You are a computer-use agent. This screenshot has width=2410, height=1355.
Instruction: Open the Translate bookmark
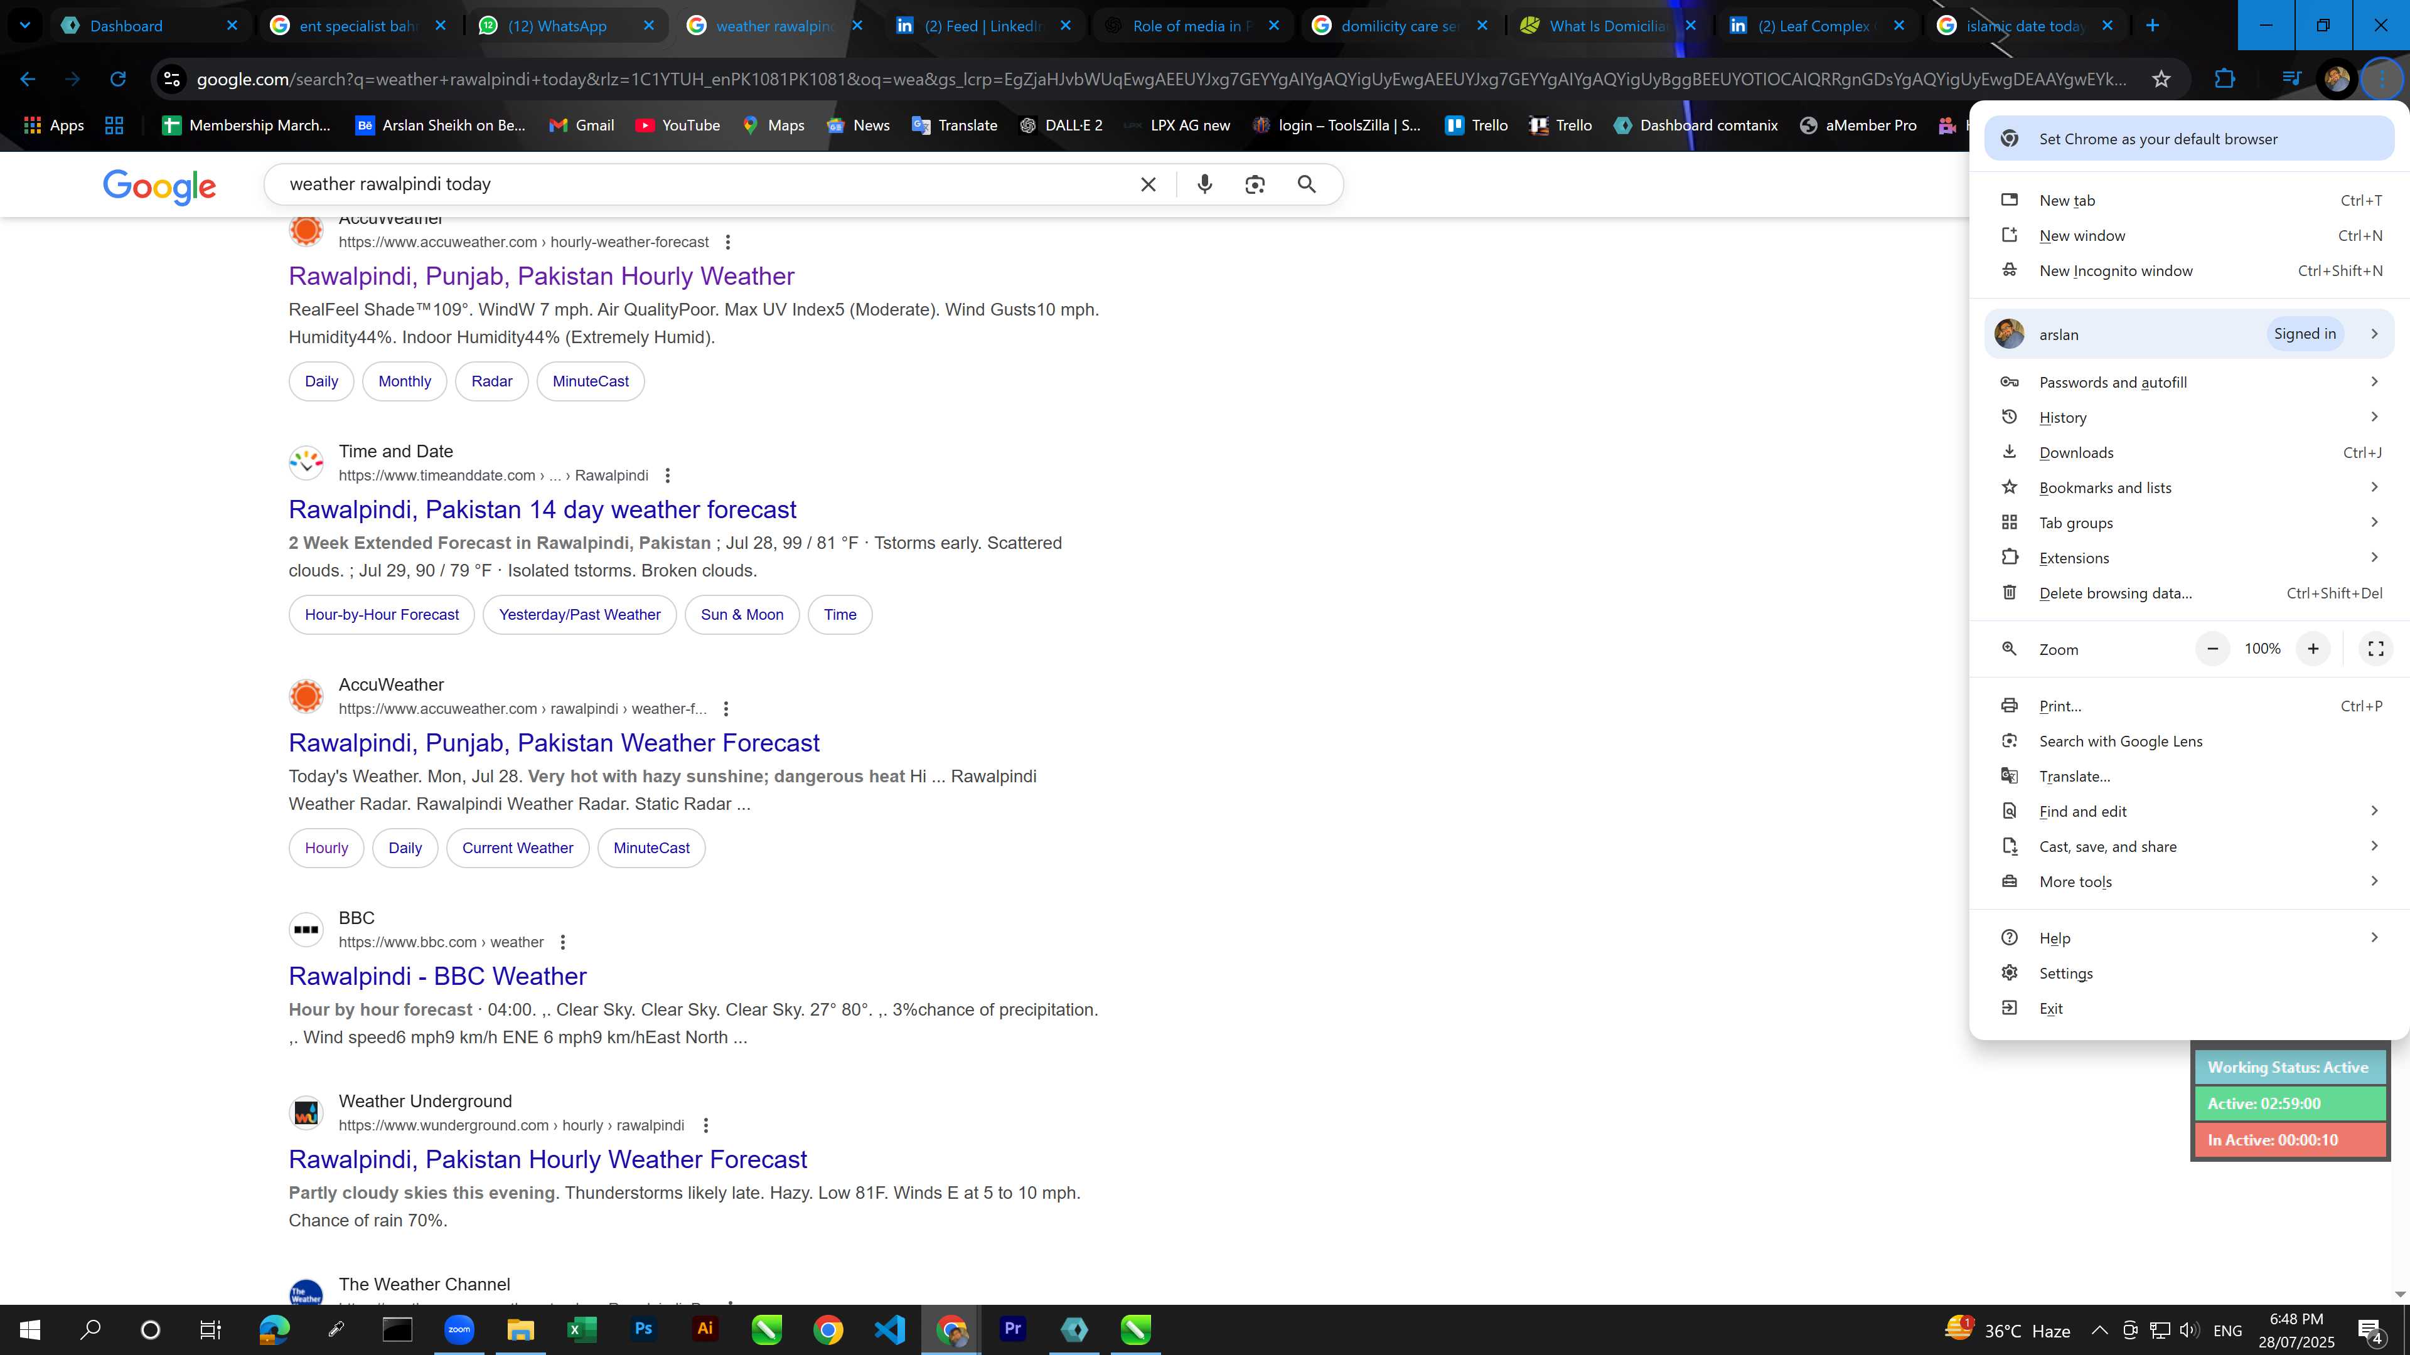pos(954,125)
